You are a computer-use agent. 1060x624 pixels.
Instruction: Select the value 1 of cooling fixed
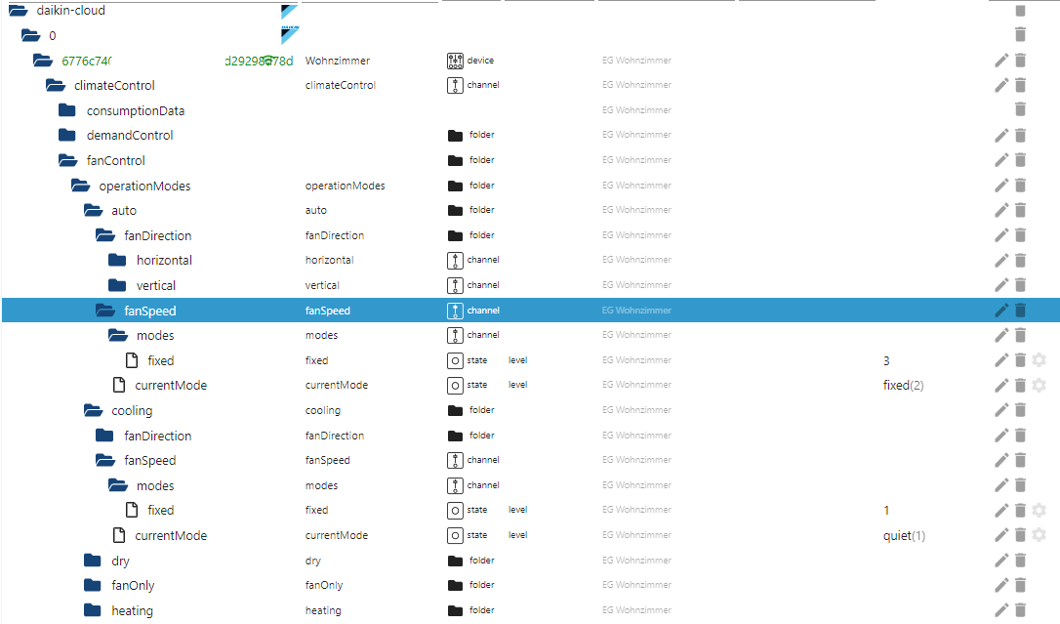coord(886,511)
